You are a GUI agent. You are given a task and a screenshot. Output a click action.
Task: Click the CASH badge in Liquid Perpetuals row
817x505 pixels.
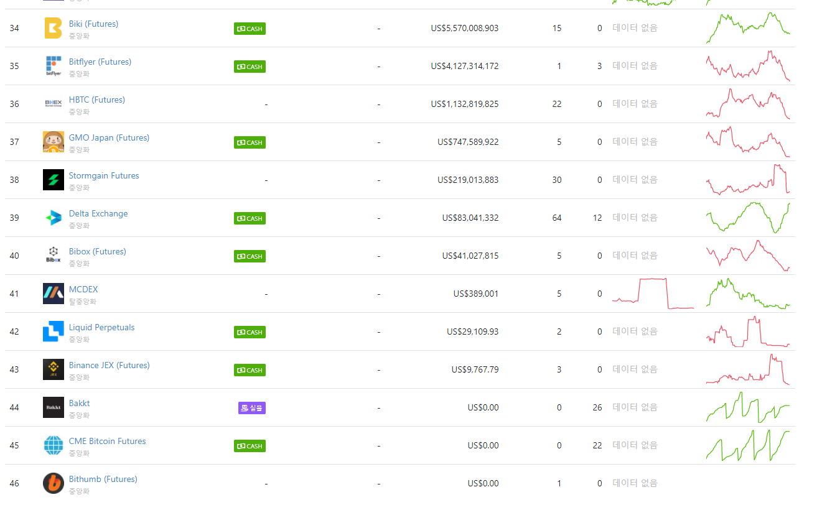pos(250,332)
